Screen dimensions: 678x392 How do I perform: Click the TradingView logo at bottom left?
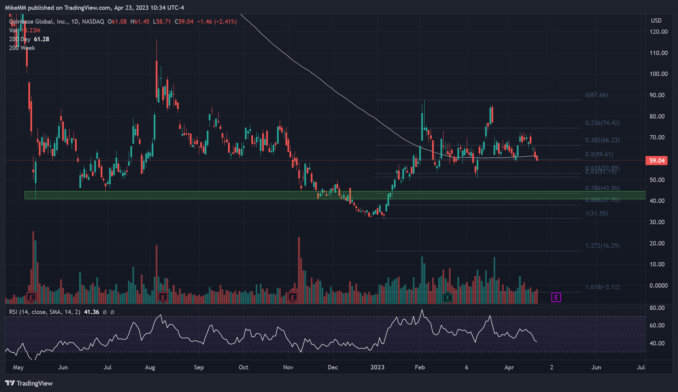pyautogui.click(x=29, y=383)
